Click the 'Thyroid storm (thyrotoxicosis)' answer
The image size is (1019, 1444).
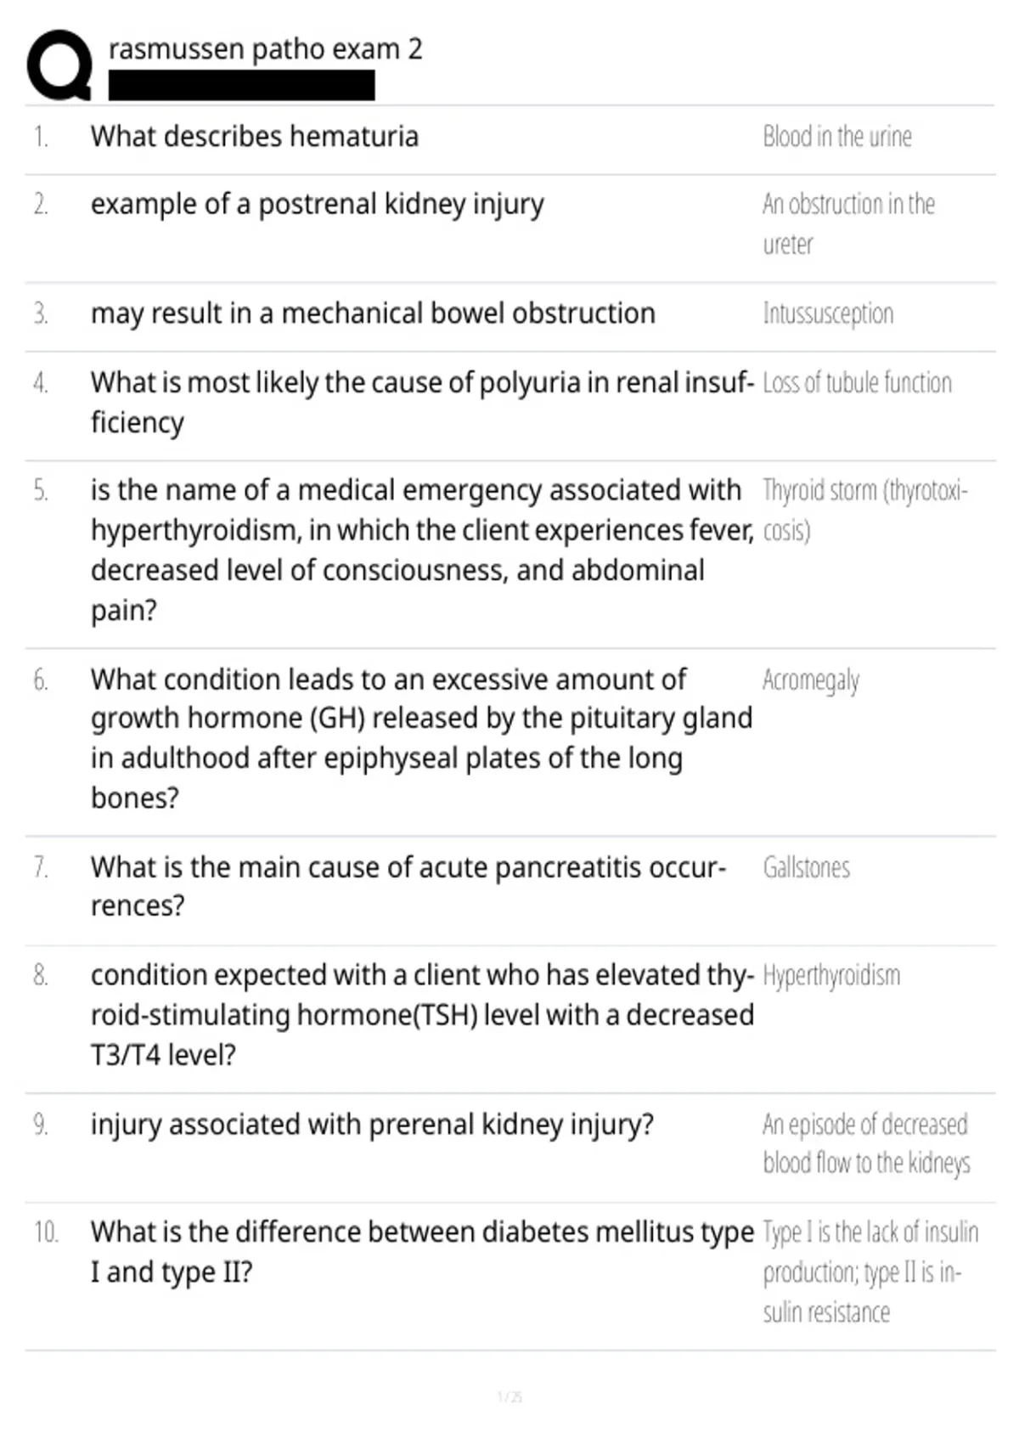[x=864, y=510]
